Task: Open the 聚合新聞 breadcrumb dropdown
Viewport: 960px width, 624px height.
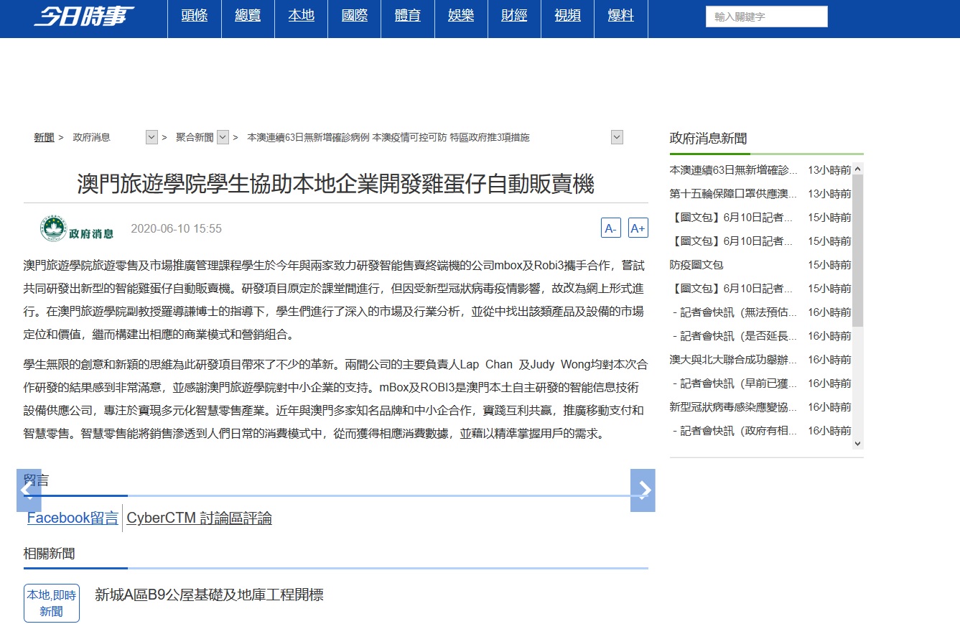Action: click(223, 137)
